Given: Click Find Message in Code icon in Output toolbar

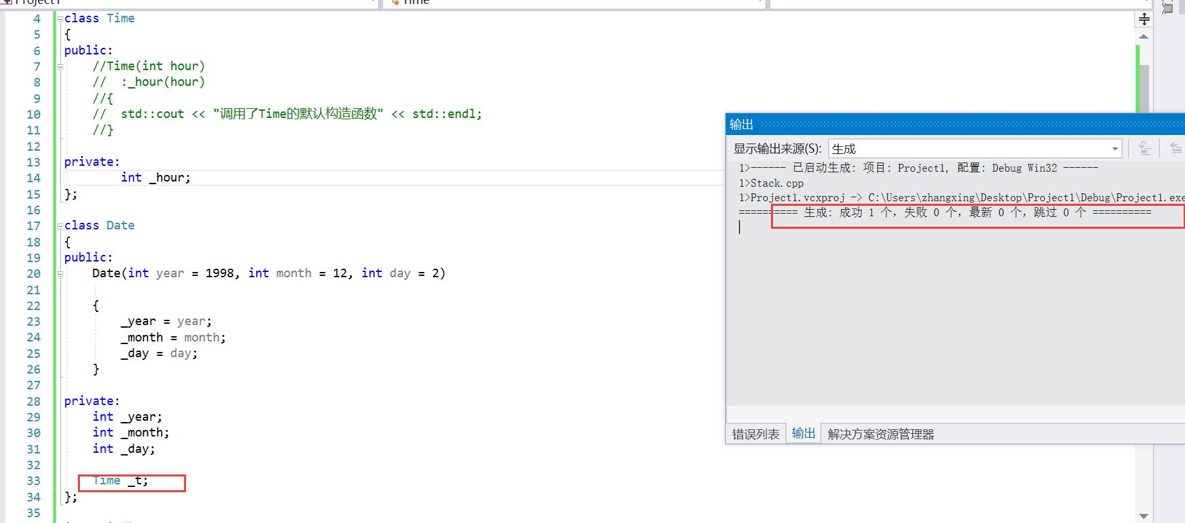Looking at the screenshot, I should 1144,148.
